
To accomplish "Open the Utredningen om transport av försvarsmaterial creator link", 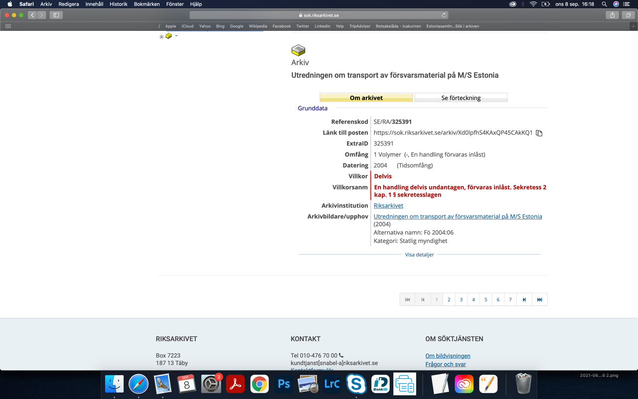I will [x=458, y=216].
